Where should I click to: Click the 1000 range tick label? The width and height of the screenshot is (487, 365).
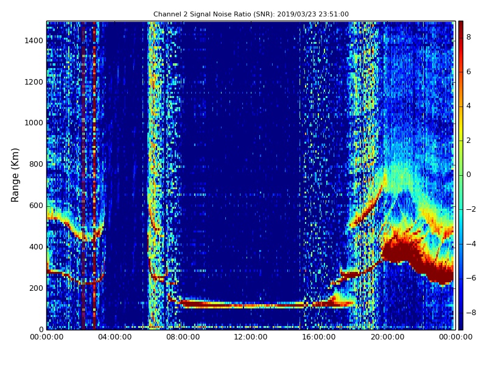coord(33,123)
